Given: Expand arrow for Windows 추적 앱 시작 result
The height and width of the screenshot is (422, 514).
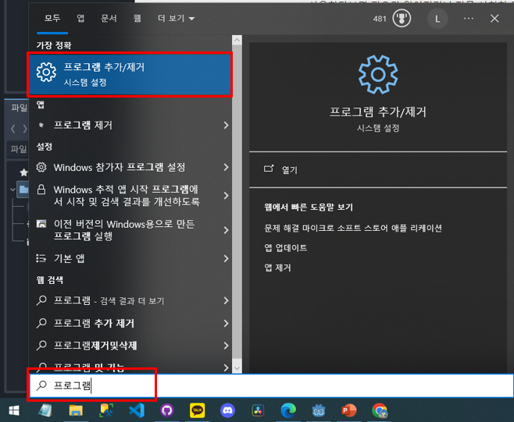Looking at the screenshot, I should pos(226,196).
